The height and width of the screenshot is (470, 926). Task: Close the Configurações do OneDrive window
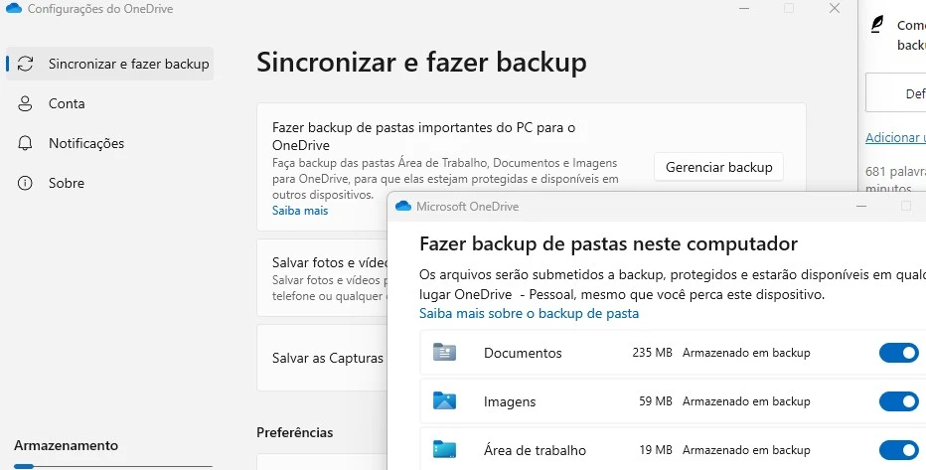(835, 8)
